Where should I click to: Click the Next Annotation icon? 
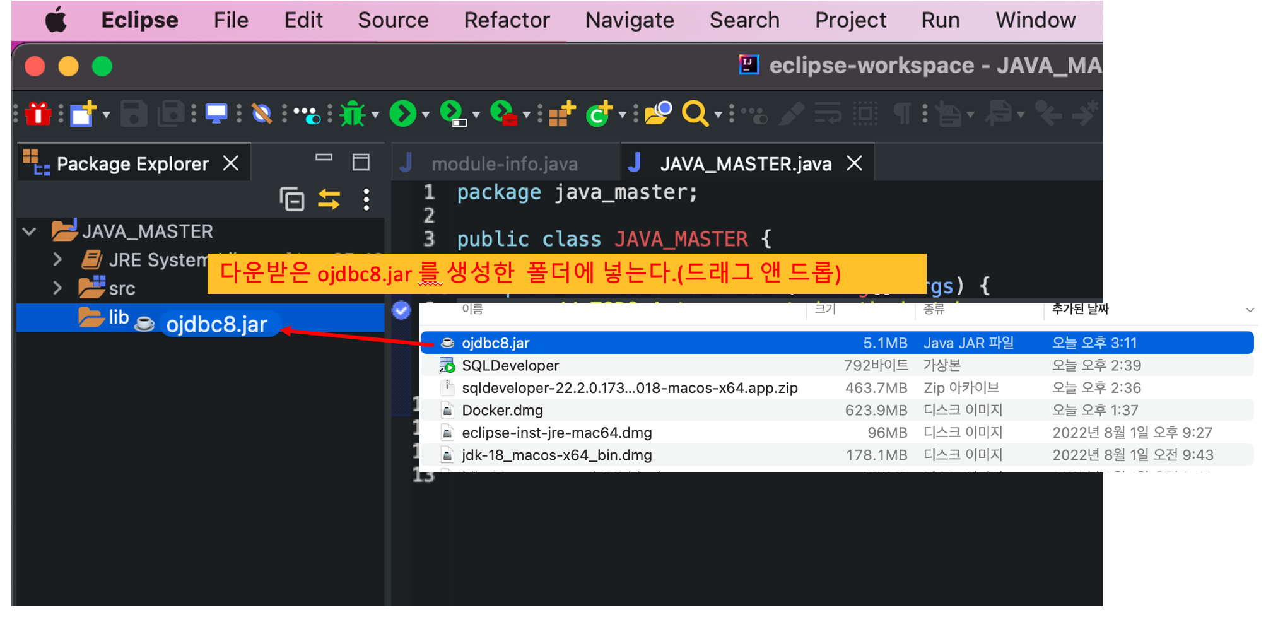pos(949,114)
